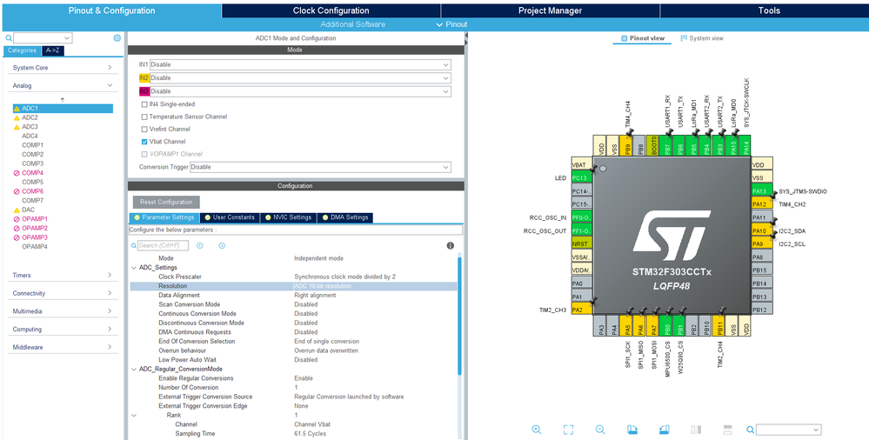Screen dimensions: 869x440
Task: Click the BOOT0 pin on the chip
Action: pyautogui.click(x=654, y=145)
